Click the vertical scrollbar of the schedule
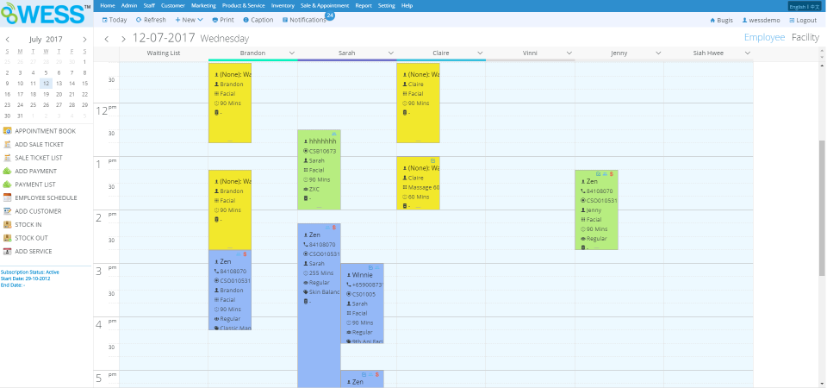The height and width of the screenshot is (388, 827). tap(822, 208)
